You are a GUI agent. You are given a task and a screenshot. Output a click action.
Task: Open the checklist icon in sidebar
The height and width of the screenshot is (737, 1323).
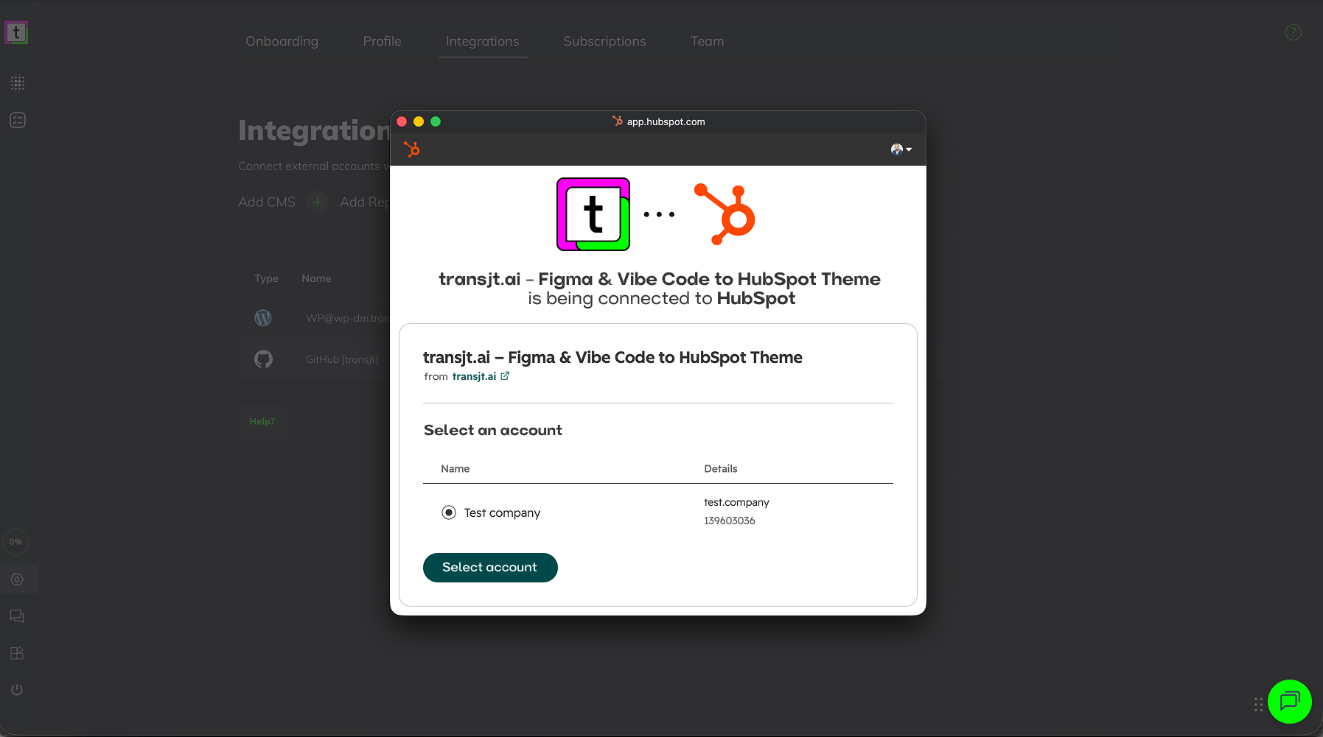point(18,120)
